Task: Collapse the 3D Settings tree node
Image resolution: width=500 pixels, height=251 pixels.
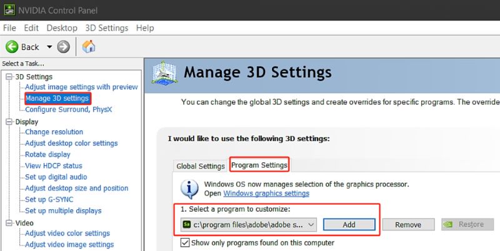Action: coord(9,77)
